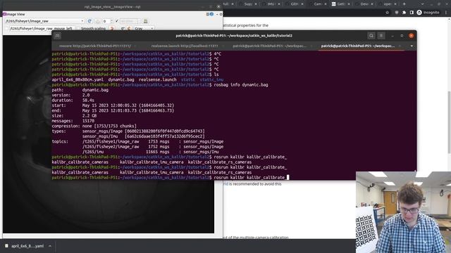This screenshot has height=253, width=451.
Task: Close the GitH browser tab
Action: pos(302,4)
